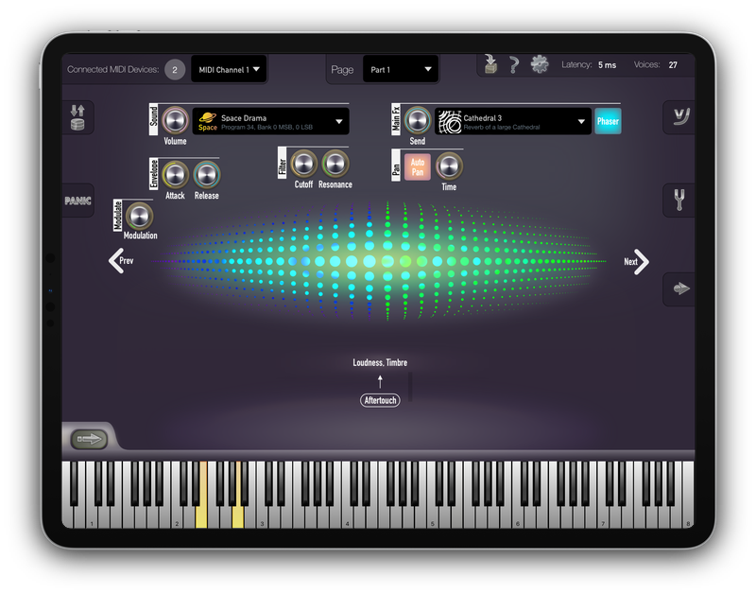The width and height of the screenshot is (756, 594).
Task: Click the Cutoff filter knob
Action: [303, 164]
